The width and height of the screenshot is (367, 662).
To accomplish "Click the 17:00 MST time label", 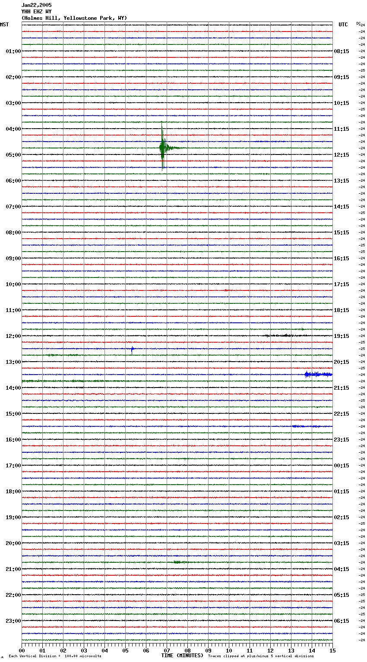I will point(13,466).
